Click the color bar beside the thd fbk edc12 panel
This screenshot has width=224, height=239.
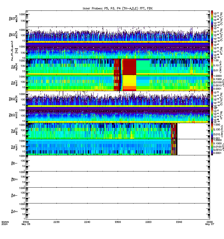point(212,131)
